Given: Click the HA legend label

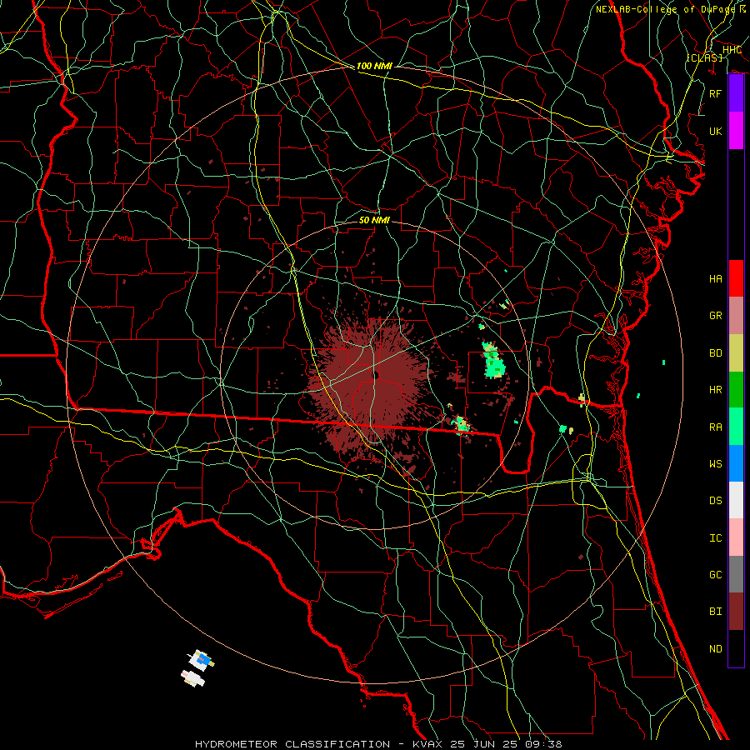Looking at the screenshot, I should tap(715, 279).
